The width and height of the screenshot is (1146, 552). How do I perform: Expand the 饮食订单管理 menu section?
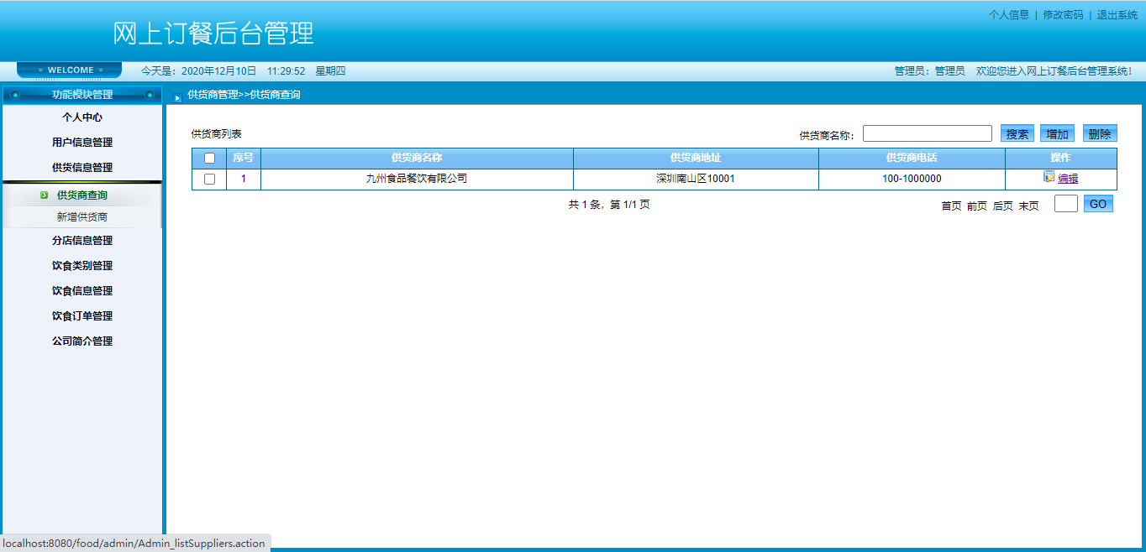[x=81, y=316]
